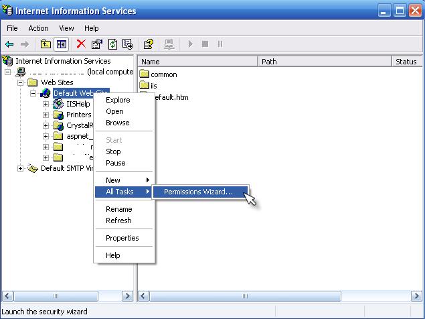The width and height of the screenshot is (425, 319).
Task: Click the Export List toolbar icon
Action: tap(128, 44)
